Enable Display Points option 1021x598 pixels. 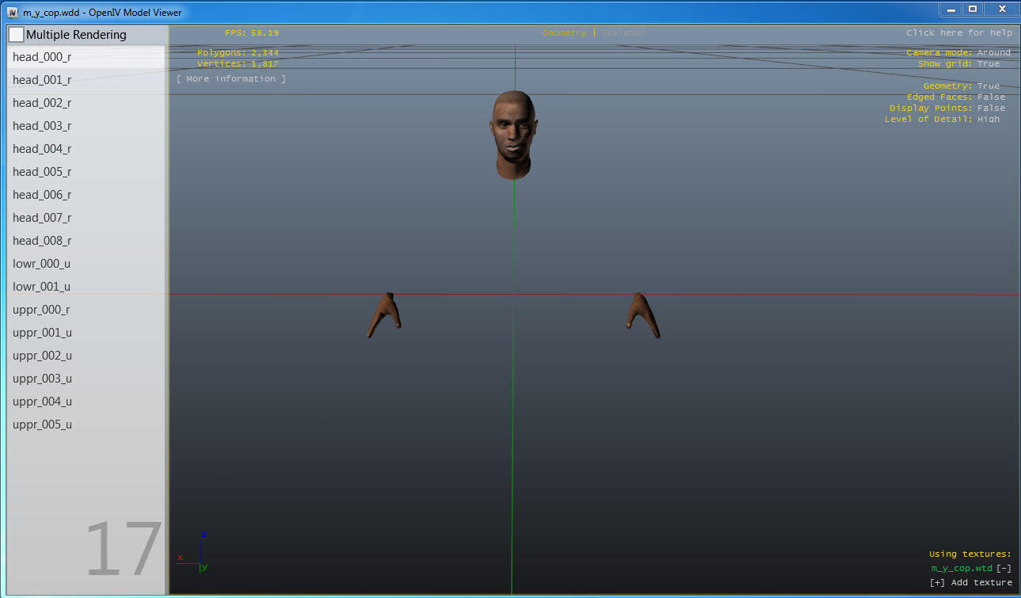pos(947,108)
